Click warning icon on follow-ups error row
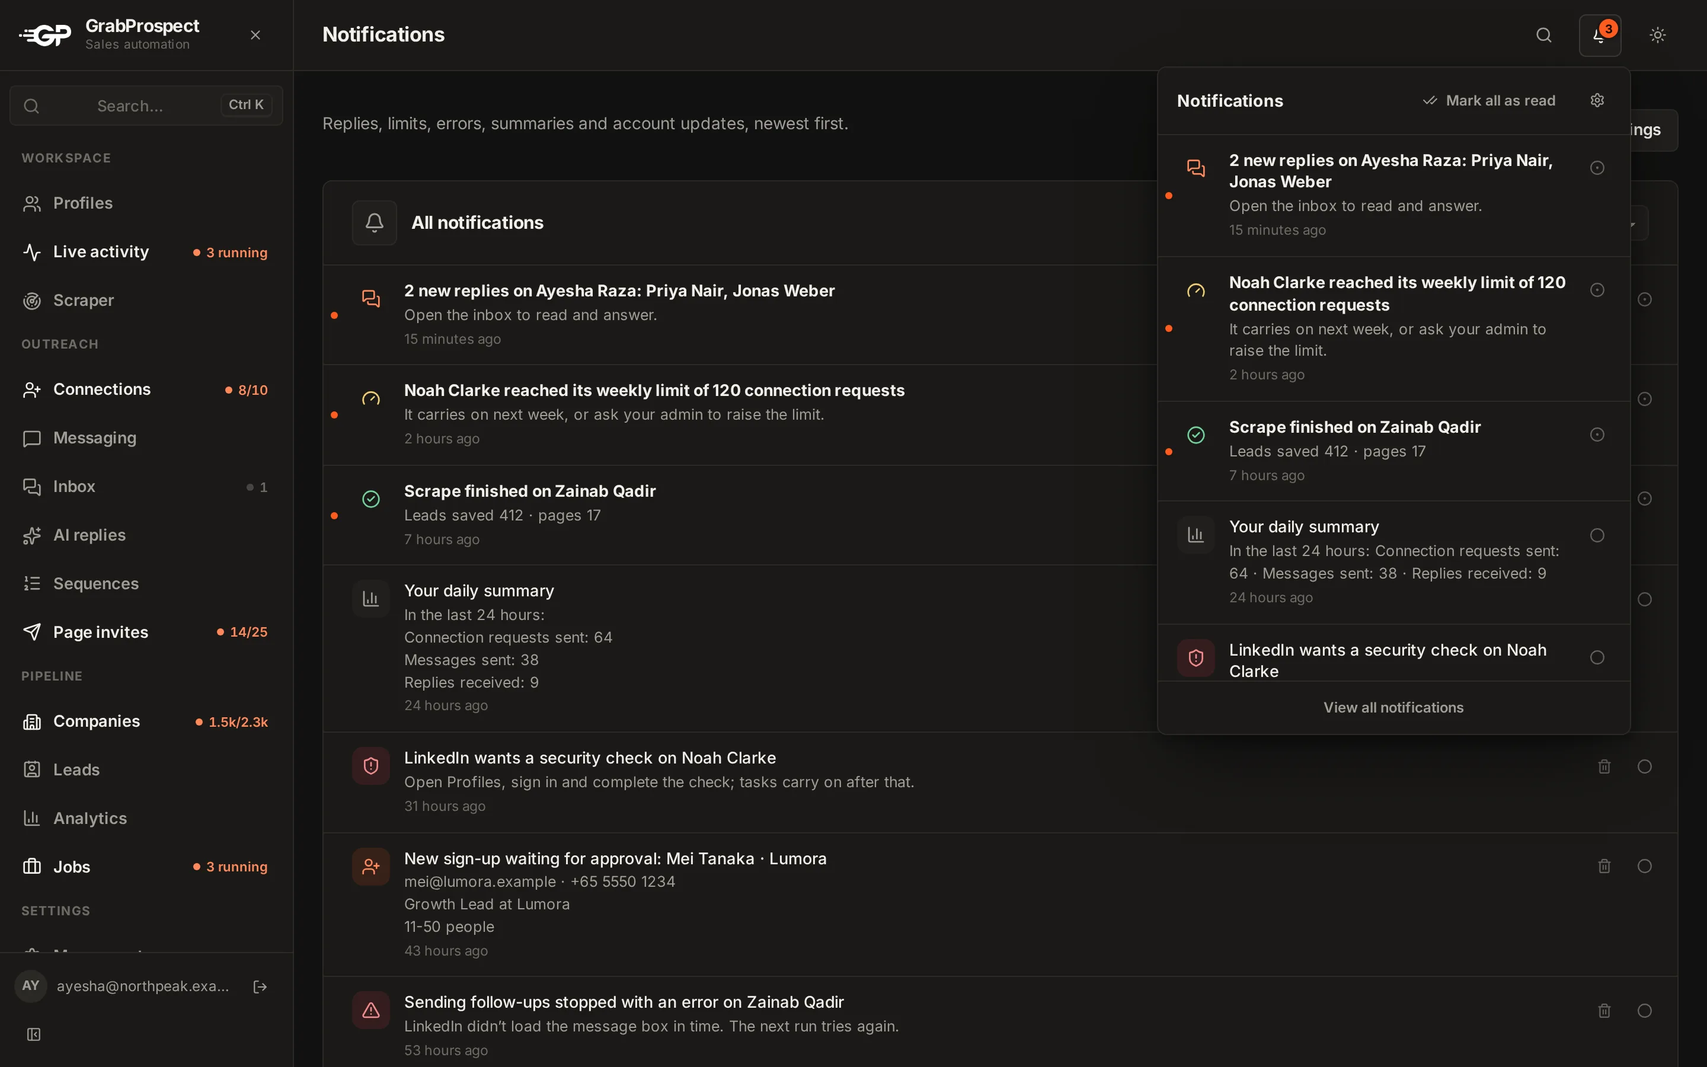Viewport: 1707px width, 1067px height. (371, 1011)
